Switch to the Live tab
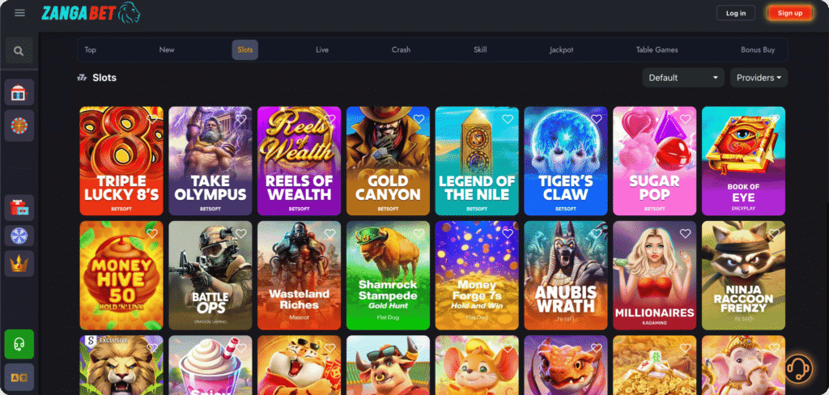This screenshot has height=395, width=829. click(x=322, y=49)
